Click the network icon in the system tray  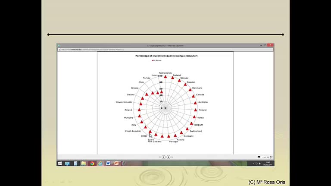[256, 164]
